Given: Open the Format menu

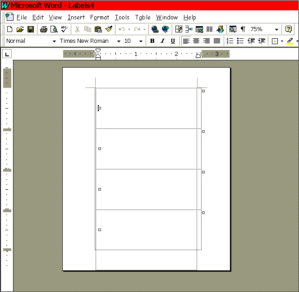Looking at the screenshot, I should coord(100,18).
